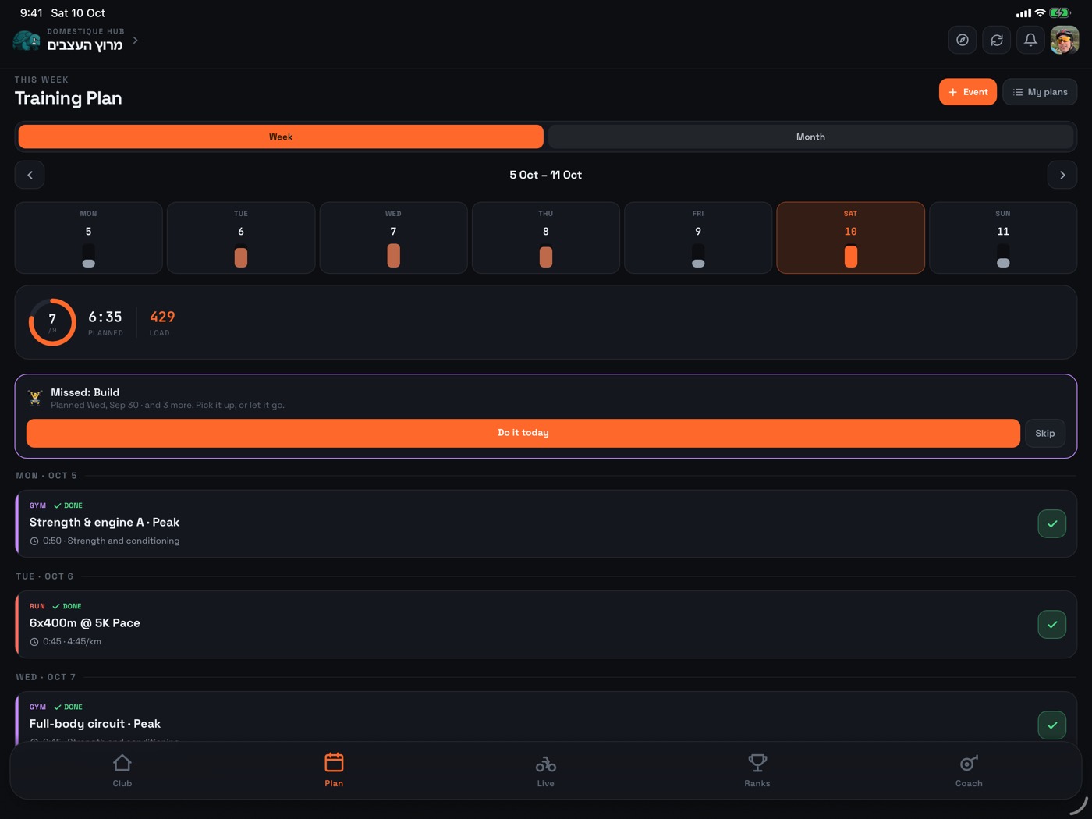The width and height of the screenshot is (1092, 819).
Task: Open My plans list
Action: (1040, 92)
